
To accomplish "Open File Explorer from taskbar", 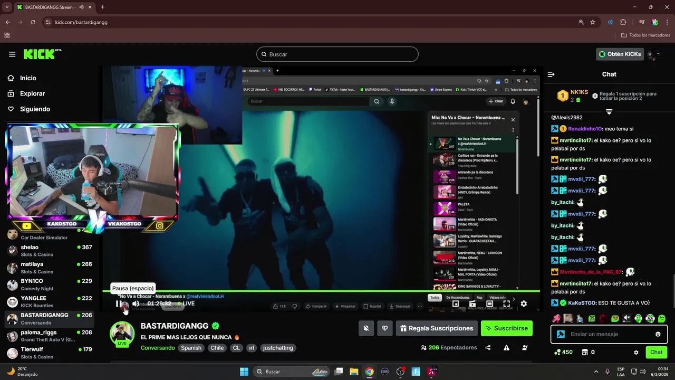I will click(354, 372).
